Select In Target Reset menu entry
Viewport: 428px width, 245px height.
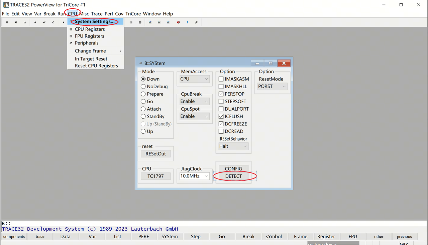[95, 59]
